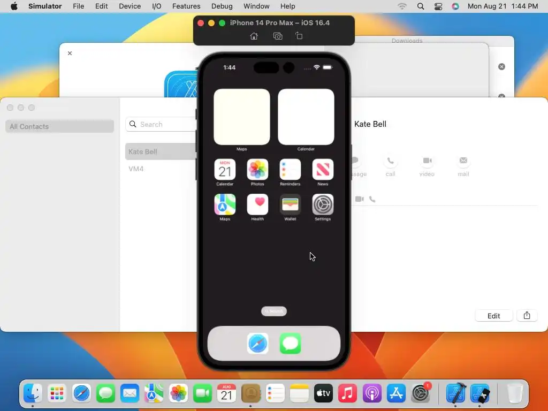Open Control Center in menu bar
Viewport: 548px width, 411px height.
[x=438, y=6]
